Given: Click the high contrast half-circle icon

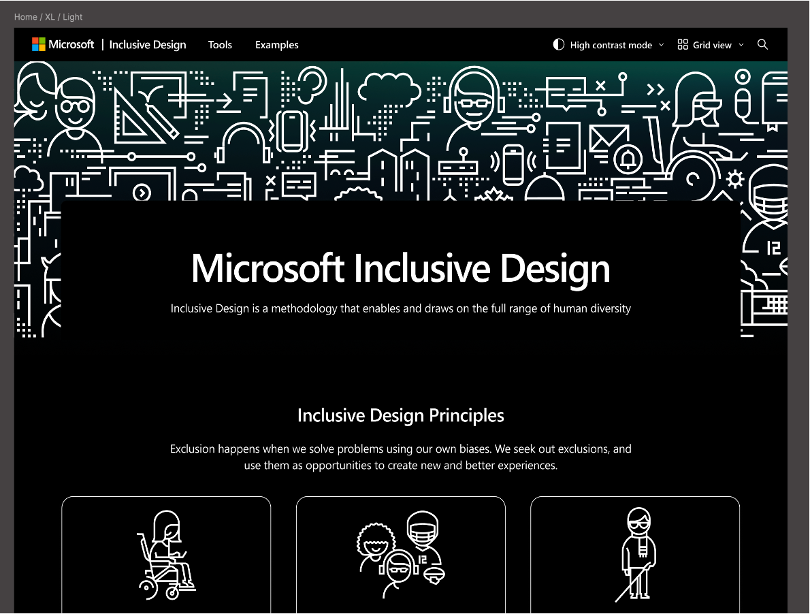Looking at the screenshot, I should [558, 44].
